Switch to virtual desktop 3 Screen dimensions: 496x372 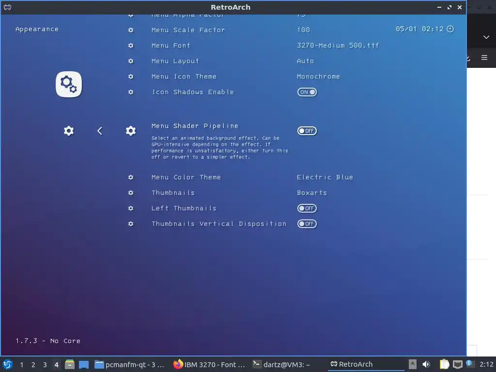(45, 365)
